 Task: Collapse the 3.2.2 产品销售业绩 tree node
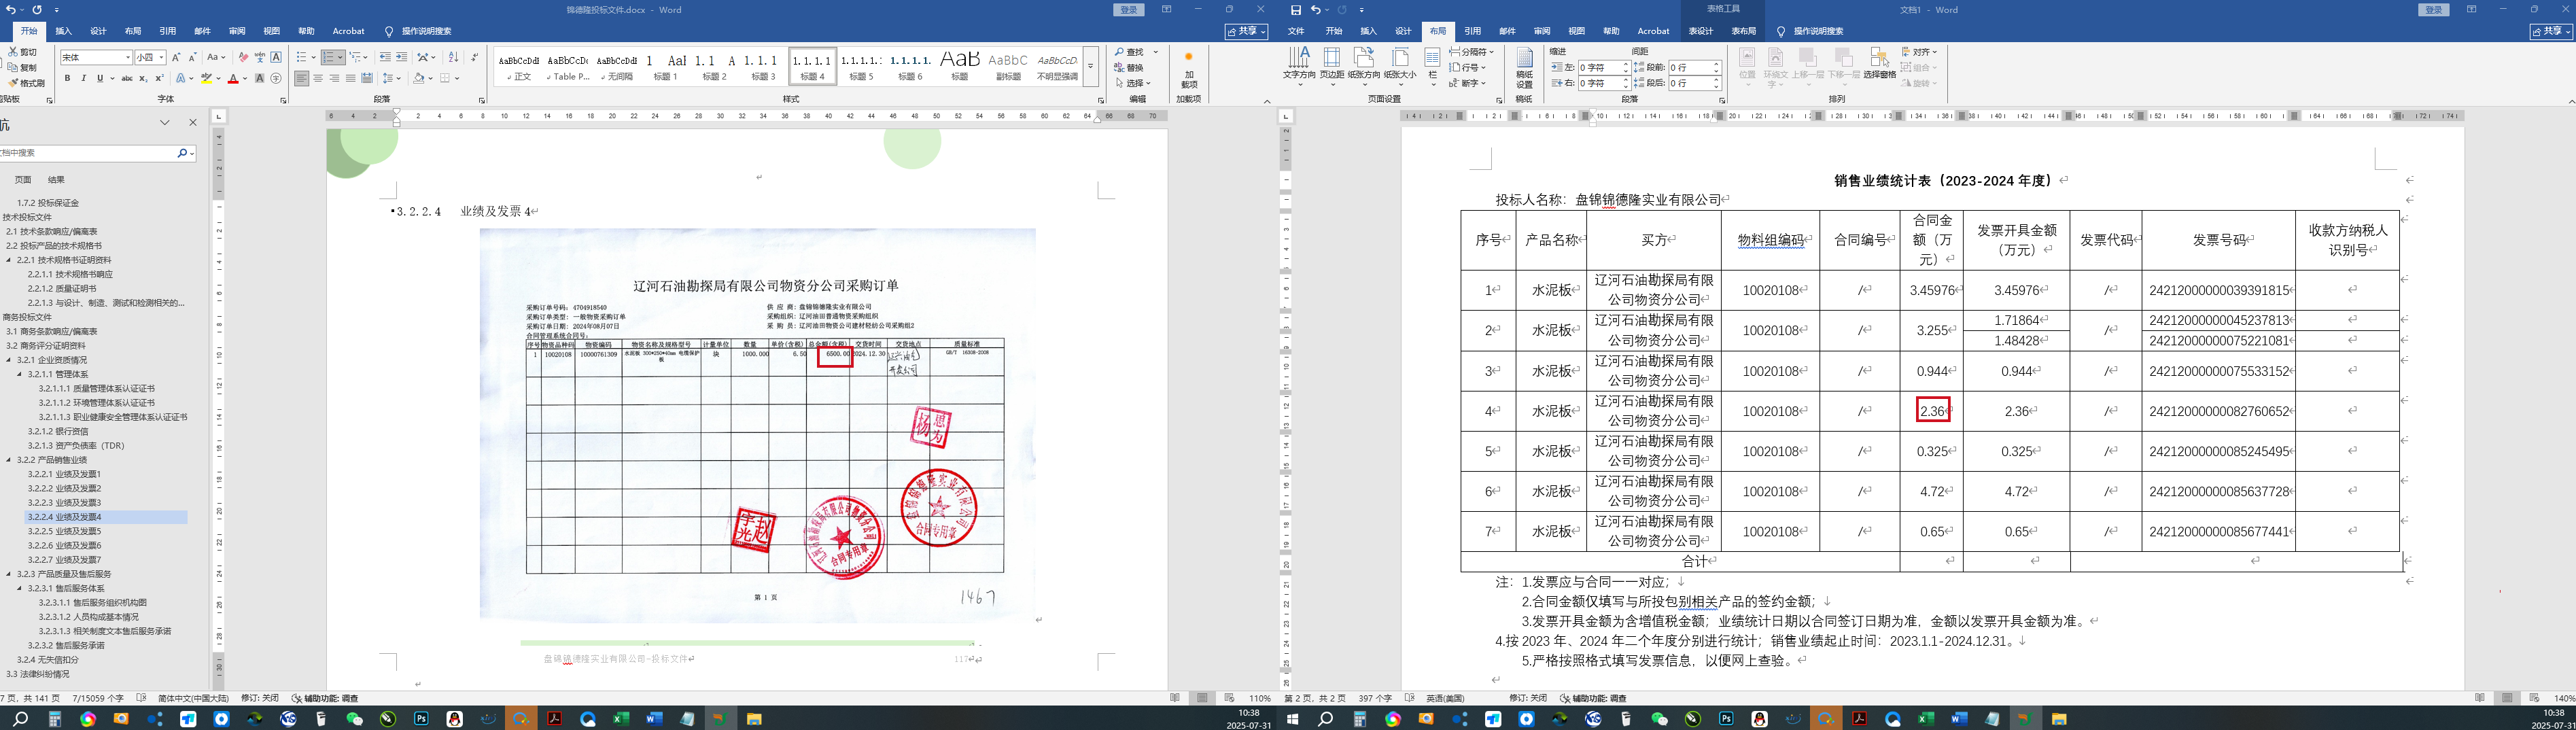pos(9,460)
